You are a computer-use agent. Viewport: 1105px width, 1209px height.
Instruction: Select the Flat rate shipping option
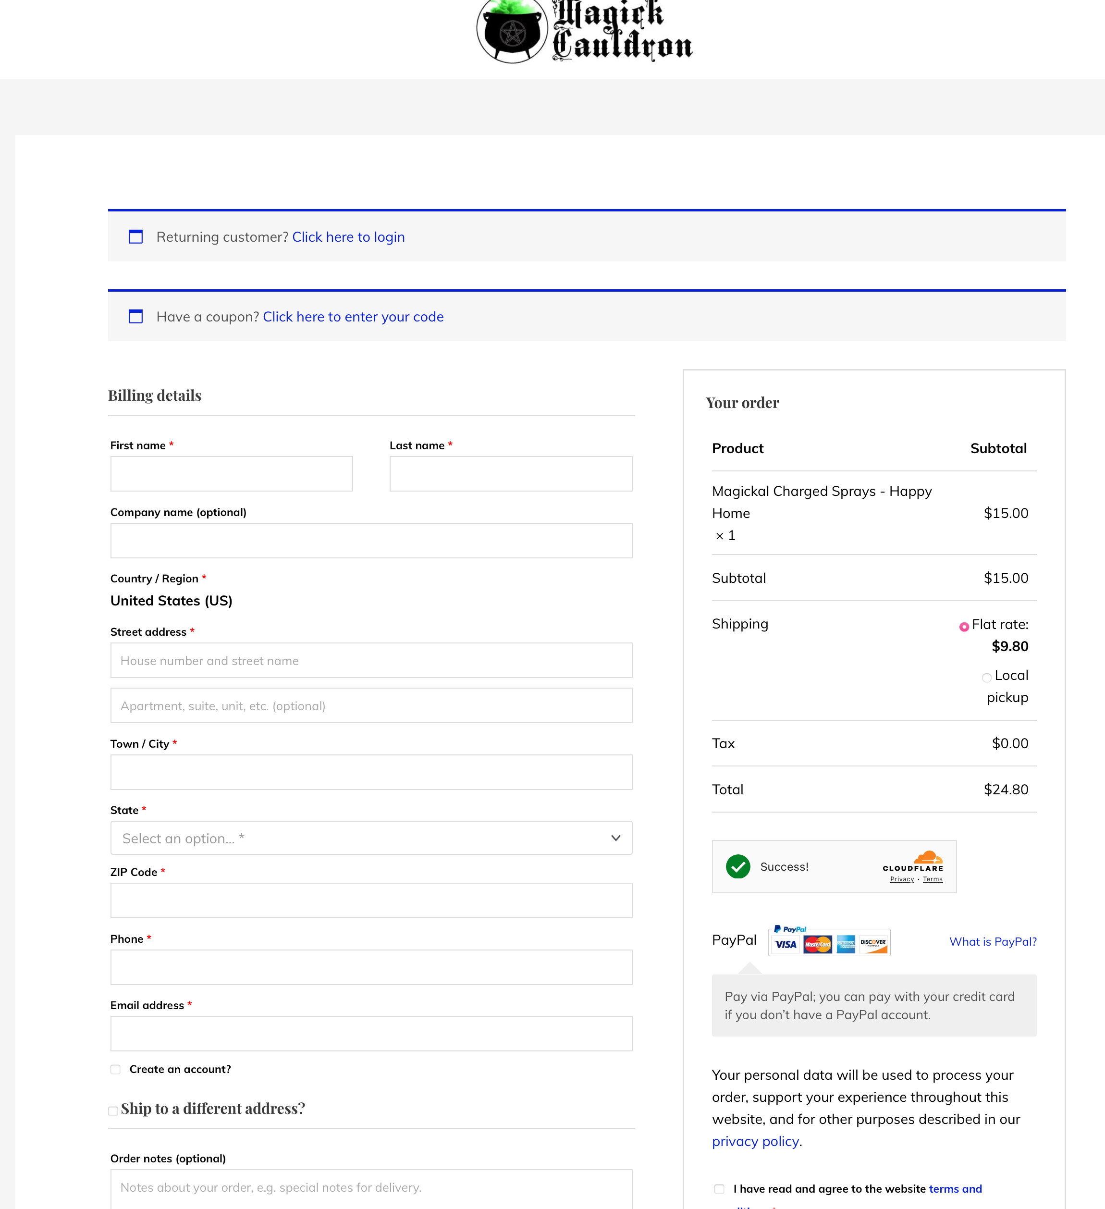point(963,627)
